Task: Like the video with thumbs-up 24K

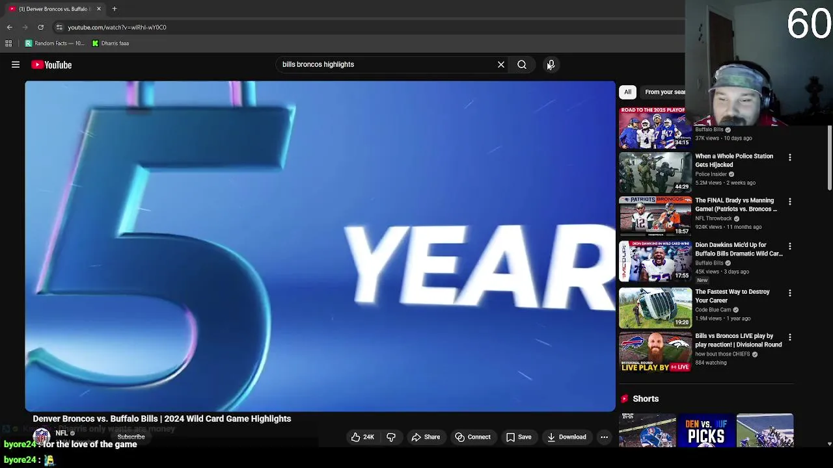Action: [362, 437]
